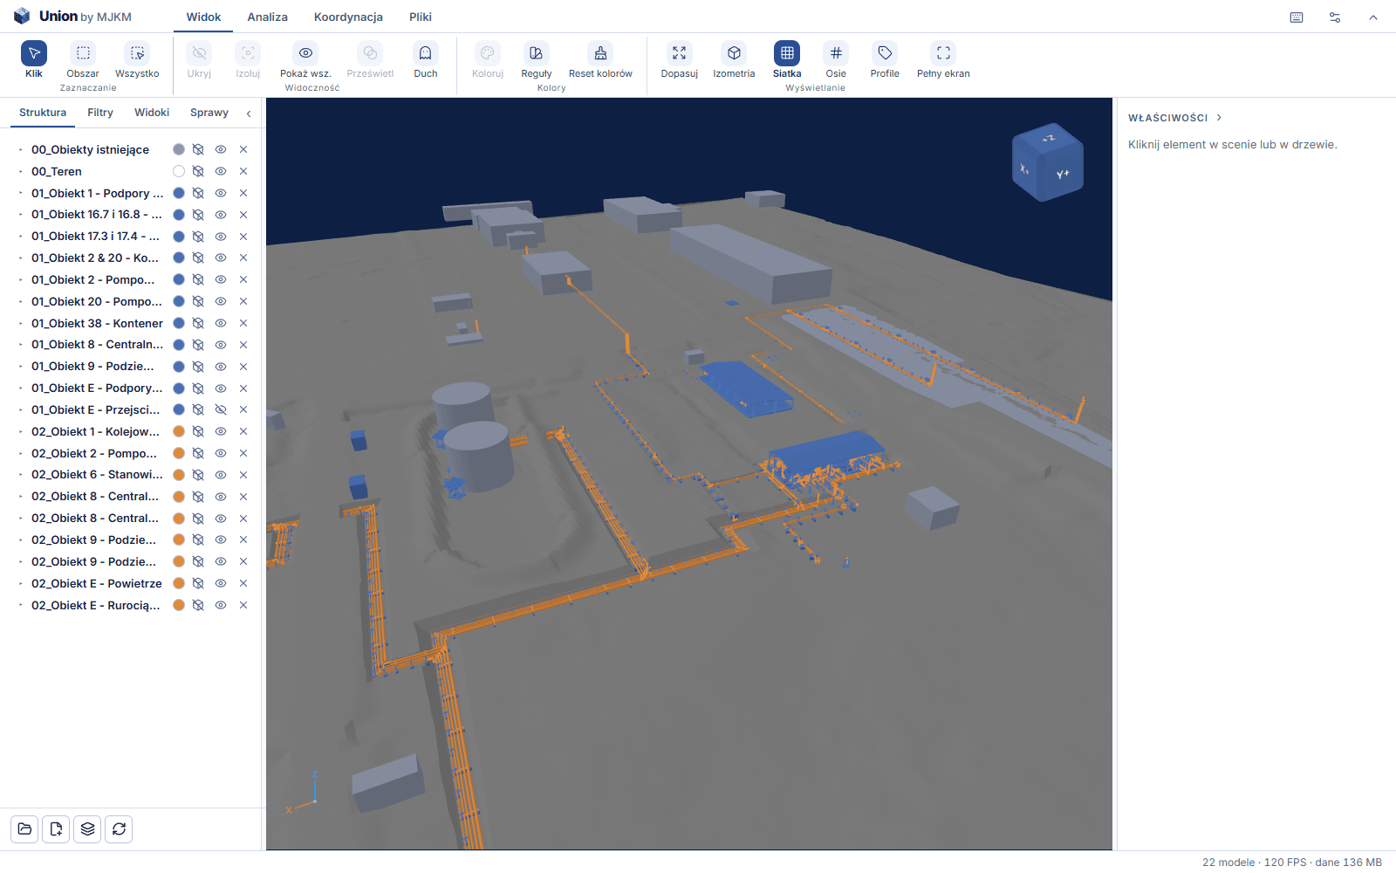Toggle visibility eye for 00_Teren
This screenshot has width=1396, height=873.
coord(221,171)
